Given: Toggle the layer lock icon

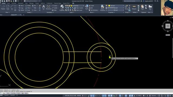Looking at the screenshot, I should tap(69, 6).
